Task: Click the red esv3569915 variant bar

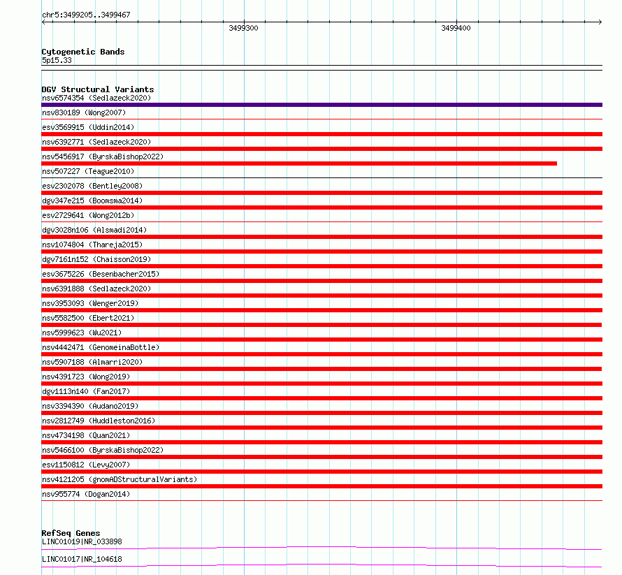Action: click(321, 134)
